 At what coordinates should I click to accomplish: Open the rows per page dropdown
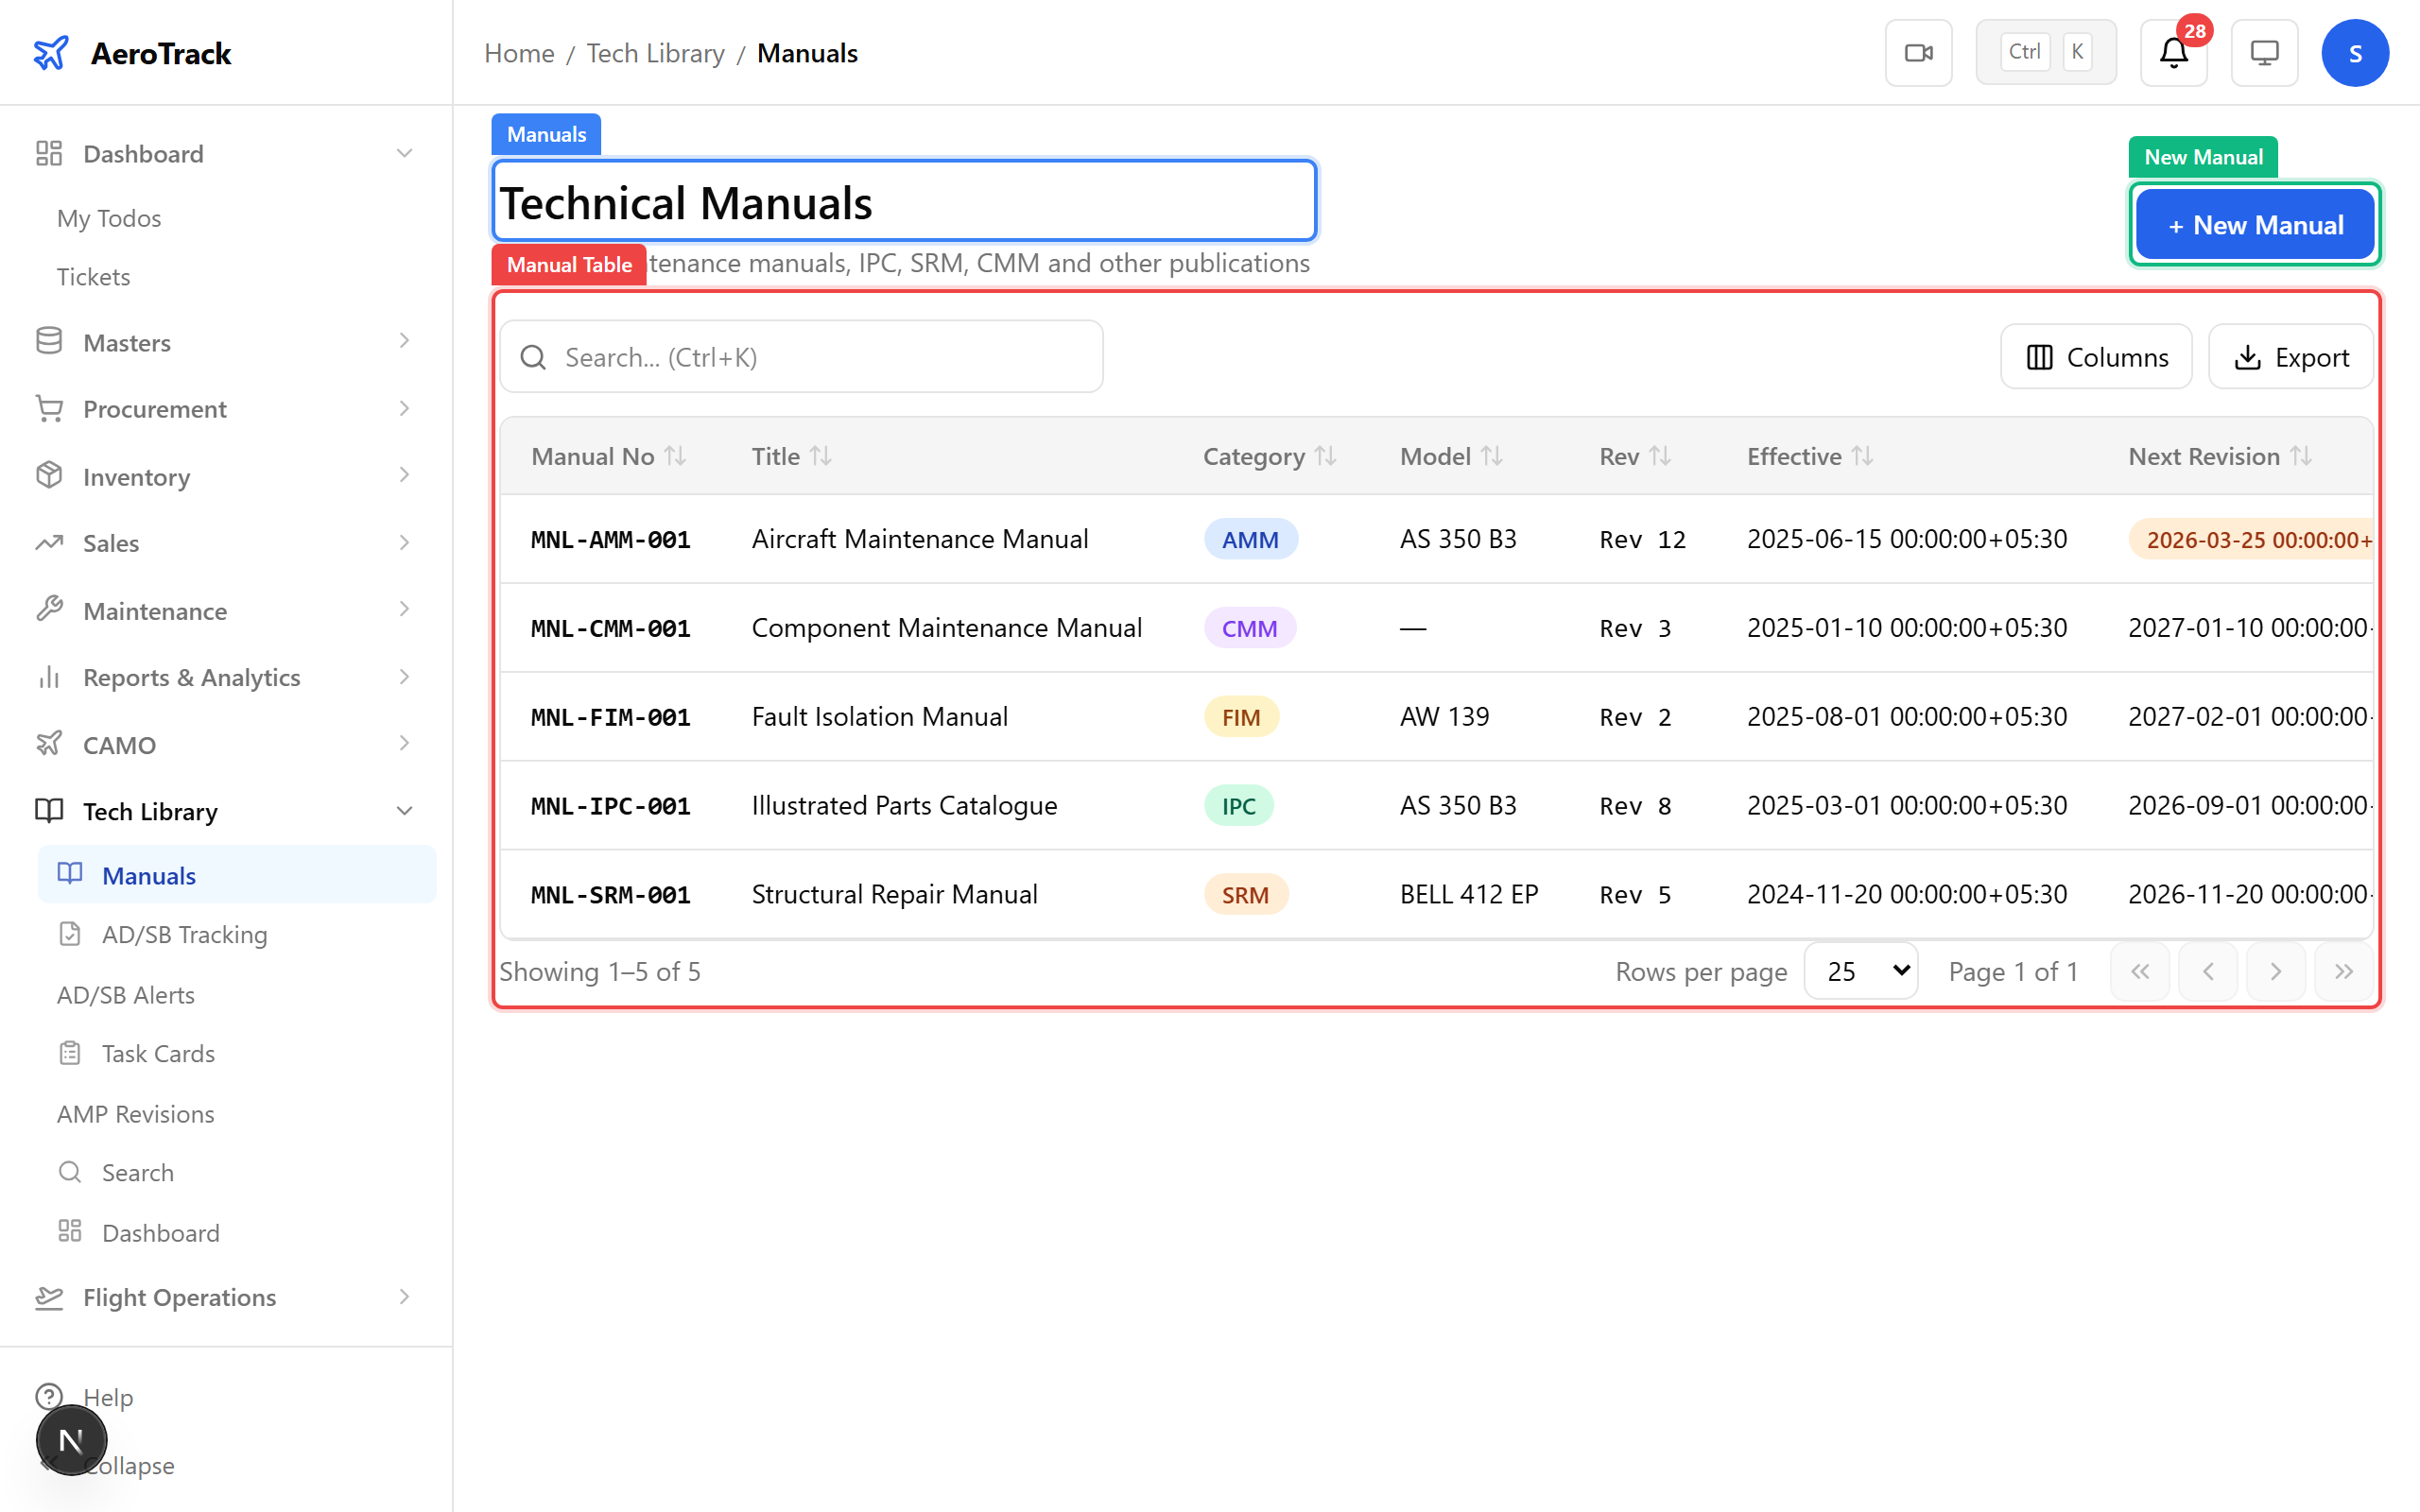pyautogui.click(x=1860, y=970)
